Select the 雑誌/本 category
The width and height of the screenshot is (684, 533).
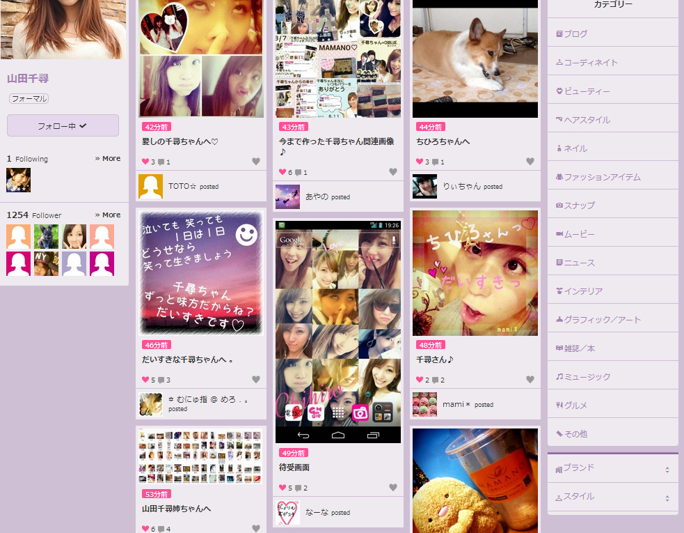click(x=612, y=348)
